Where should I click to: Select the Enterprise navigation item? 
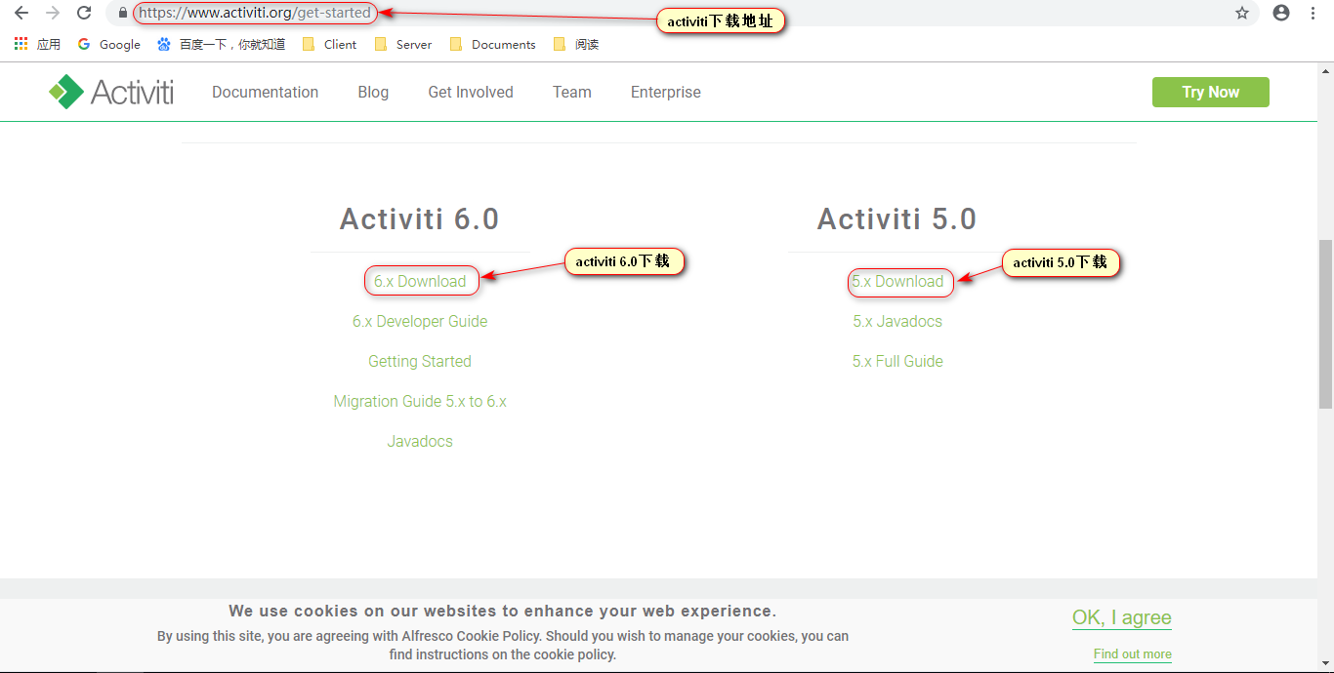pyautogui.click(x=665, y=92)
